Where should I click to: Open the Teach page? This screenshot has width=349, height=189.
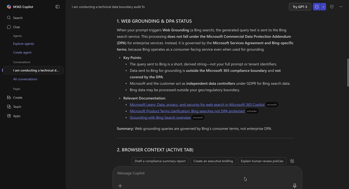point(14,107)
